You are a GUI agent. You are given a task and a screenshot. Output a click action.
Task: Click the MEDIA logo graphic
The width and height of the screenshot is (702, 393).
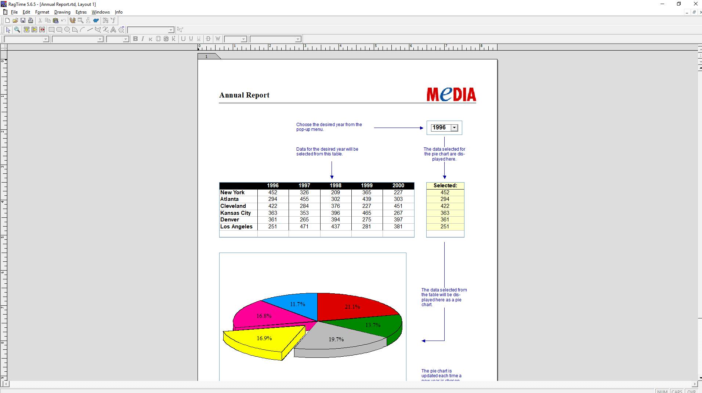click(451, 94)
